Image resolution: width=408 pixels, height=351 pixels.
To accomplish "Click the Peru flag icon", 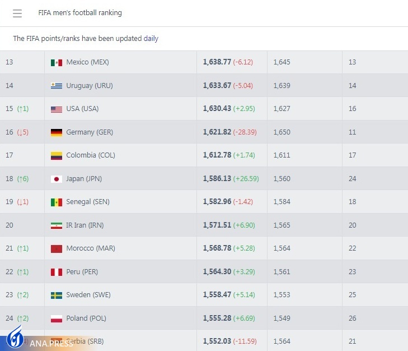I will coord(56,272).
